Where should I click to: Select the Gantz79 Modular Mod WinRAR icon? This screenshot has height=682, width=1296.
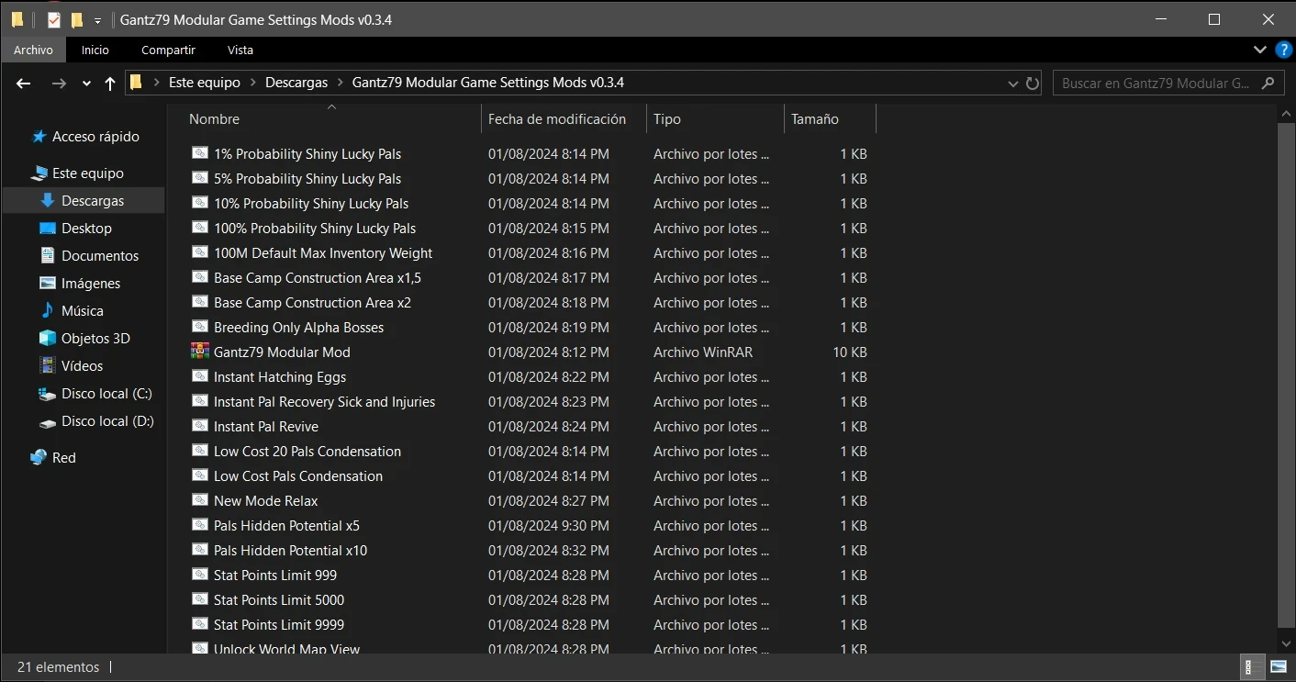(199, 352)
